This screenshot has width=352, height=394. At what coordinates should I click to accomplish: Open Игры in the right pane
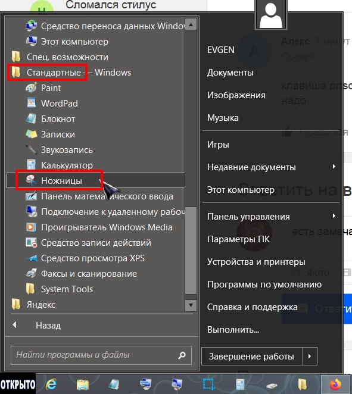(x=218, y=145)
